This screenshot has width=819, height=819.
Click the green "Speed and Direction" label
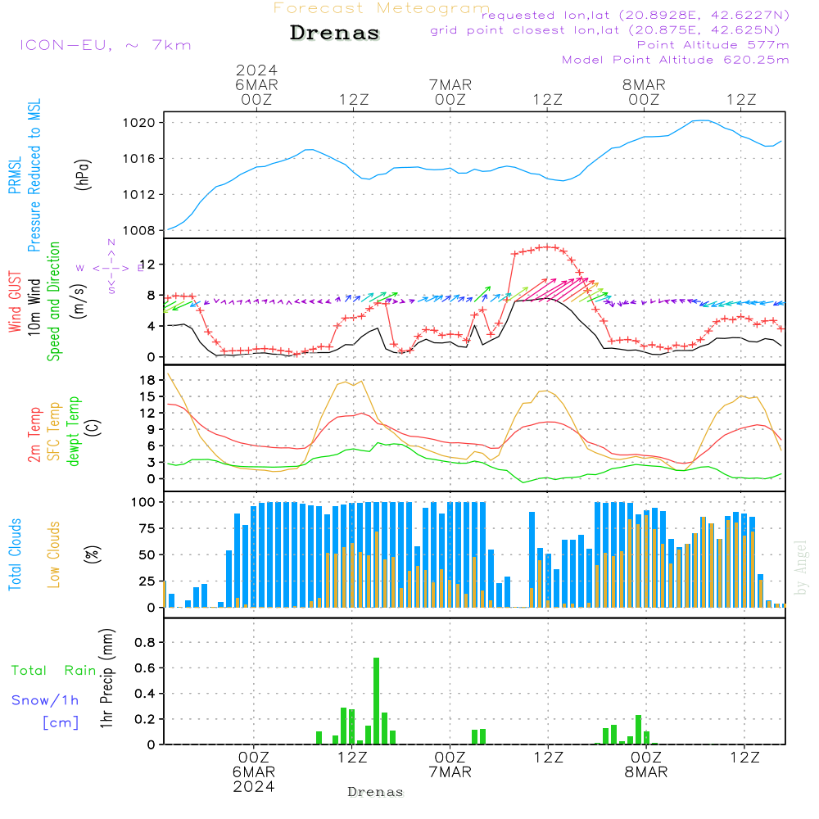pos(53,301)
